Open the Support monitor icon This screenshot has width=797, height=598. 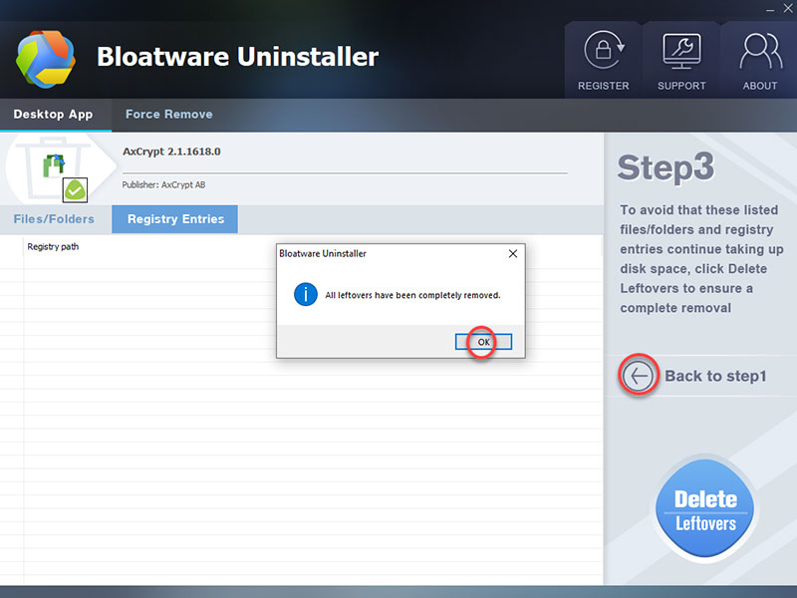click(x=681, y=51)
